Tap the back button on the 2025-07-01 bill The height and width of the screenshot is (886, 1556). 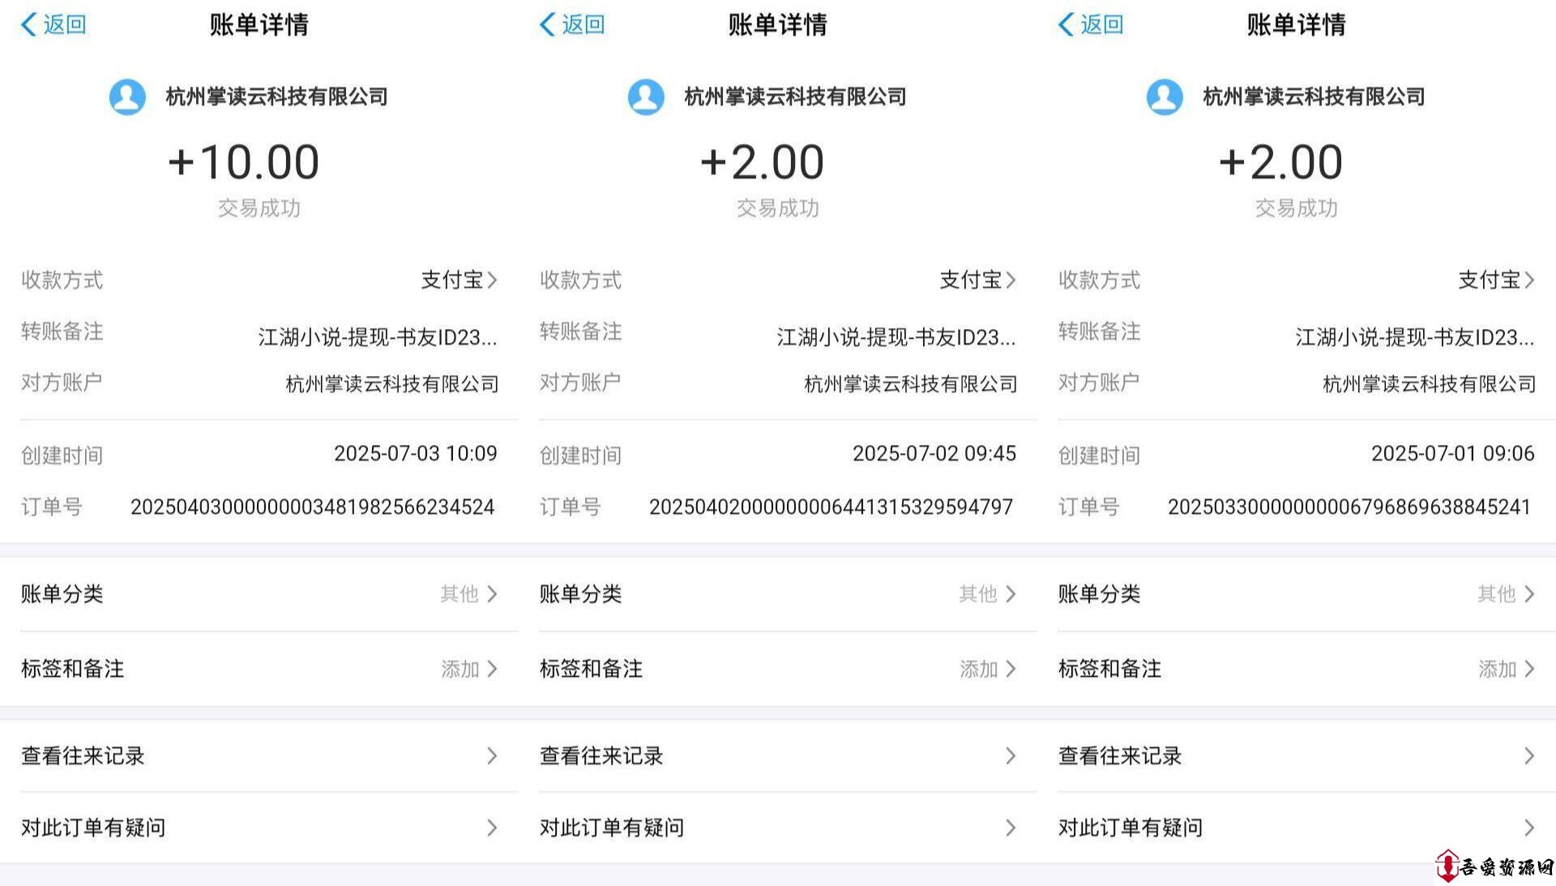click(1091, 24)
